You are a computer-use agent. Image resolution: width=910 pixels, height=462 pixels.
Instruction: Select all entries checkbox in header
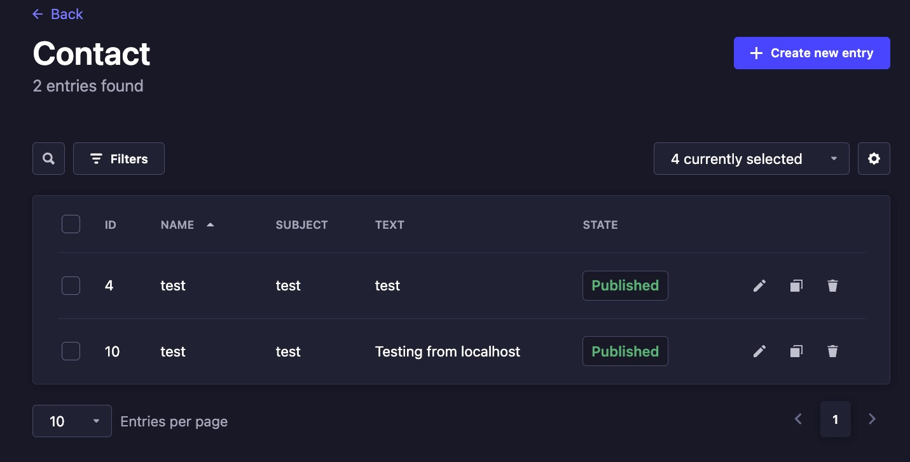[x=71, y=224]
